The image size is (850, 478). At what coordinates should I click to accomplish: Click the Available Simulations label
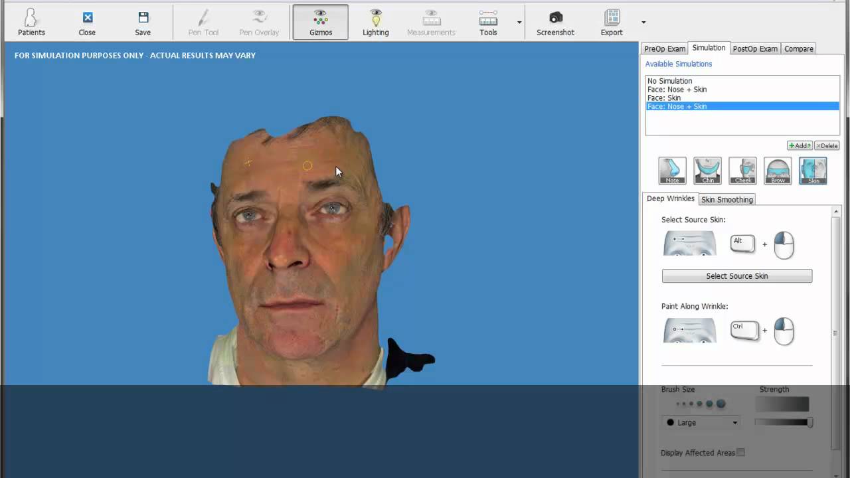[679, 64]
